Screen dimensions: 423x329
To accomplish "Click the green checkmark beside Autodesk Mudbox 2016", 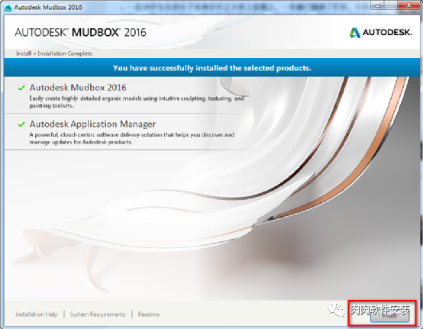I will pyautogui.click(x=21, y=88).
